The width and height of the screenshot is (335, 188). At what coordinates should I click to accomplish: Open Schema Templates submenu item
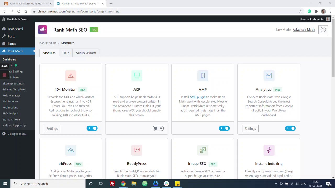click(14, 89)
